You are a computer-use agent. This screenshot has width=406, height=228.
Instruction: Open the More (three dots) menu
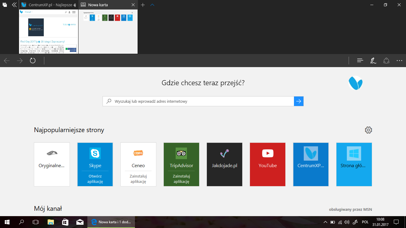point(399,61)
